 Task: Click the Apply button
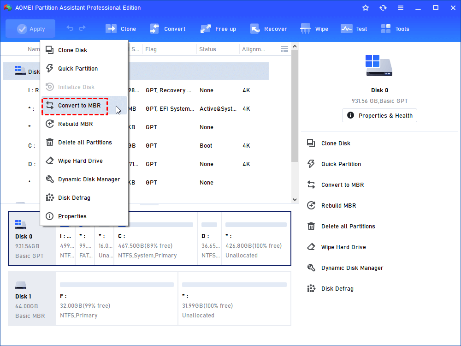[30, 29]
